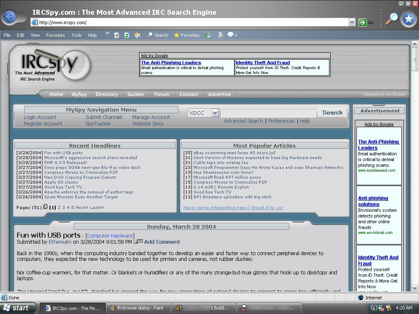Image resolution: width=419 pixels, height=314 pixels.
Task: Click the green Go arrow icon
Action: [x=362, y=22]
